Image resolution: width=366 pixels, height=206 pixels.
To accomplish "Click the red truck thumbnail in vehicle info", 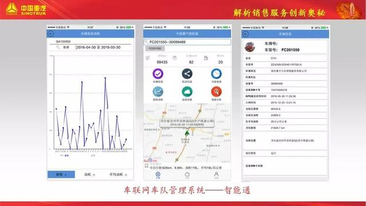I will pyautogui.click(x=250, y=47).
